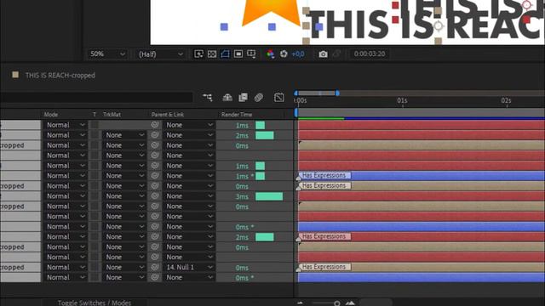Click the Take Snapshot camera icon
This screenshot has height=306, width=545.
pyautogui.click(x=323, y=54)
